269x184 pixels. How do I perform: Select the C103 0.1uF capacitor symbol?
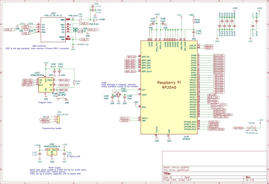pos(54,71)
